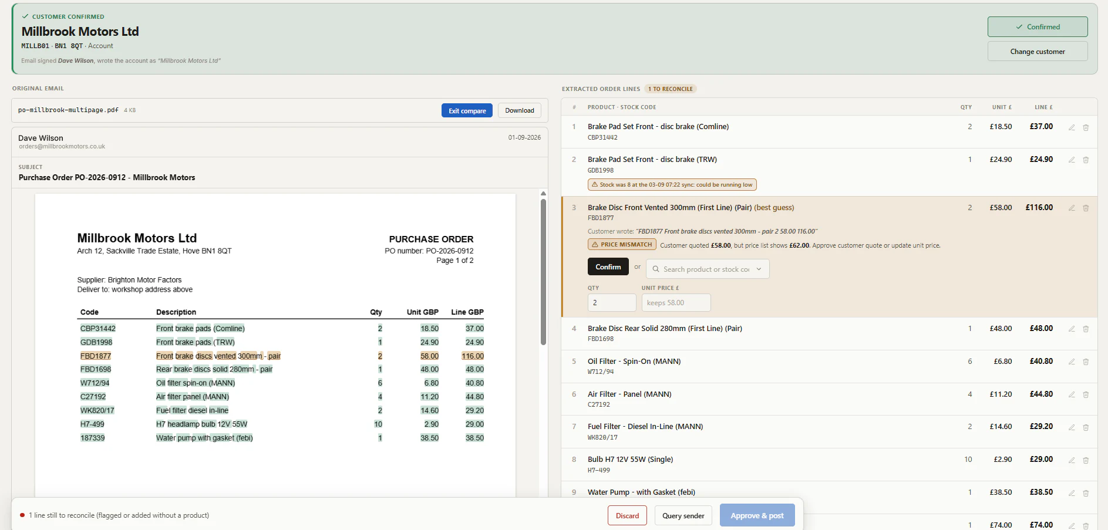Click highlighted code FBD1877 in the PDF
Image resolution: width=1108 pixels, height=530 pixels.
pos(96,356)
